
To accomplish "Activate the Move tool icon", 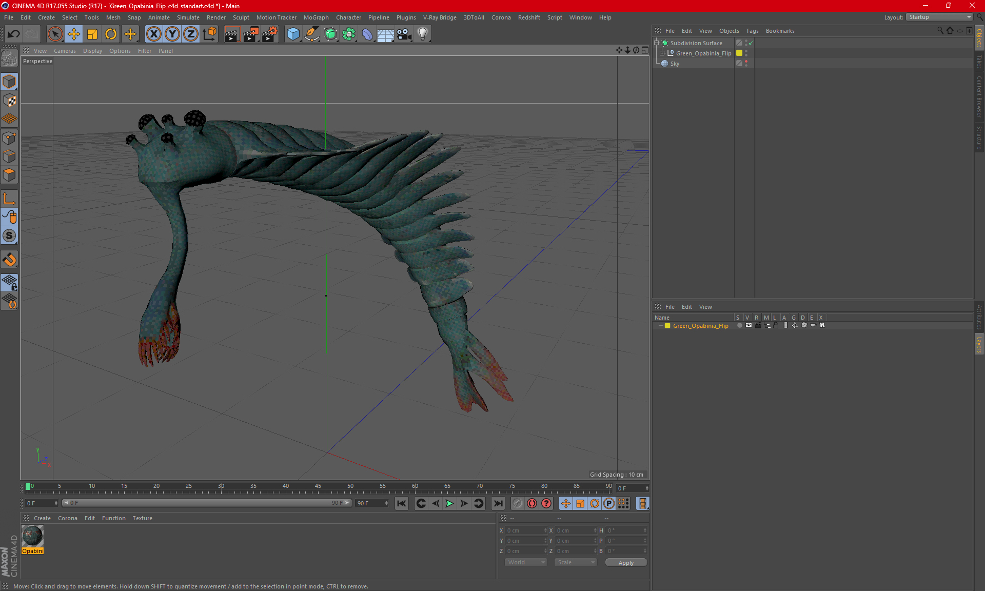I will click(x=74, y=34).
